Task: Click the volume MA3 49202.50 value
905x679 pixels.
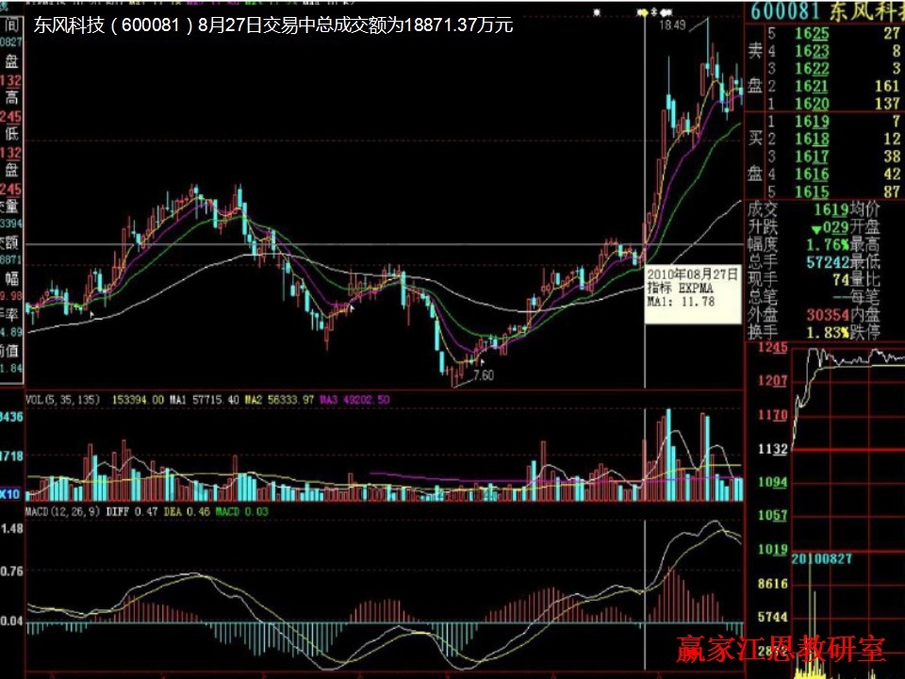Action: coord(354,400)
